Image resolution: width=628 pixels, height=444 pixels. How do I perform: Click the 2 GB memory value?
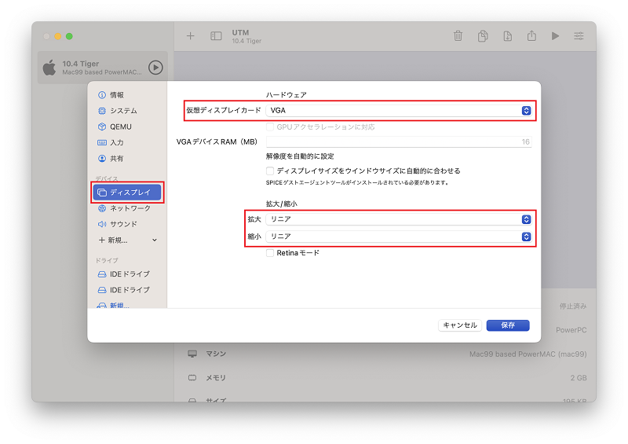579,378
